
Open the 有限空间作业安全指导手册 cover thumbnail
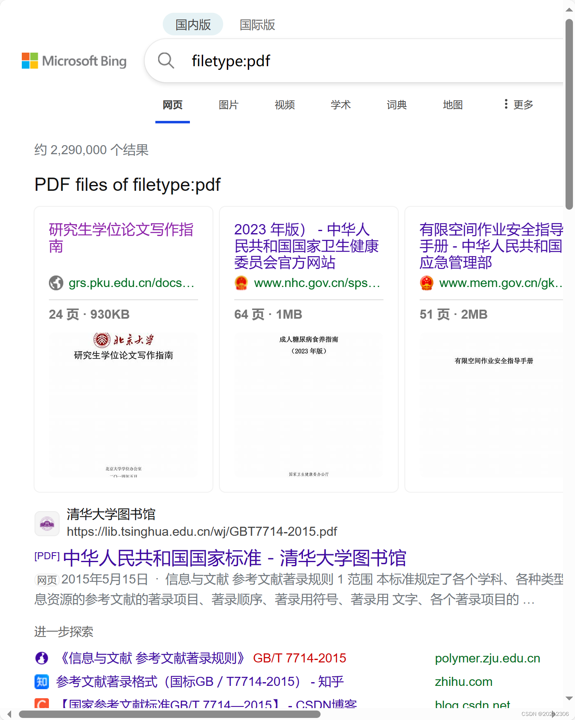(492, 405)
